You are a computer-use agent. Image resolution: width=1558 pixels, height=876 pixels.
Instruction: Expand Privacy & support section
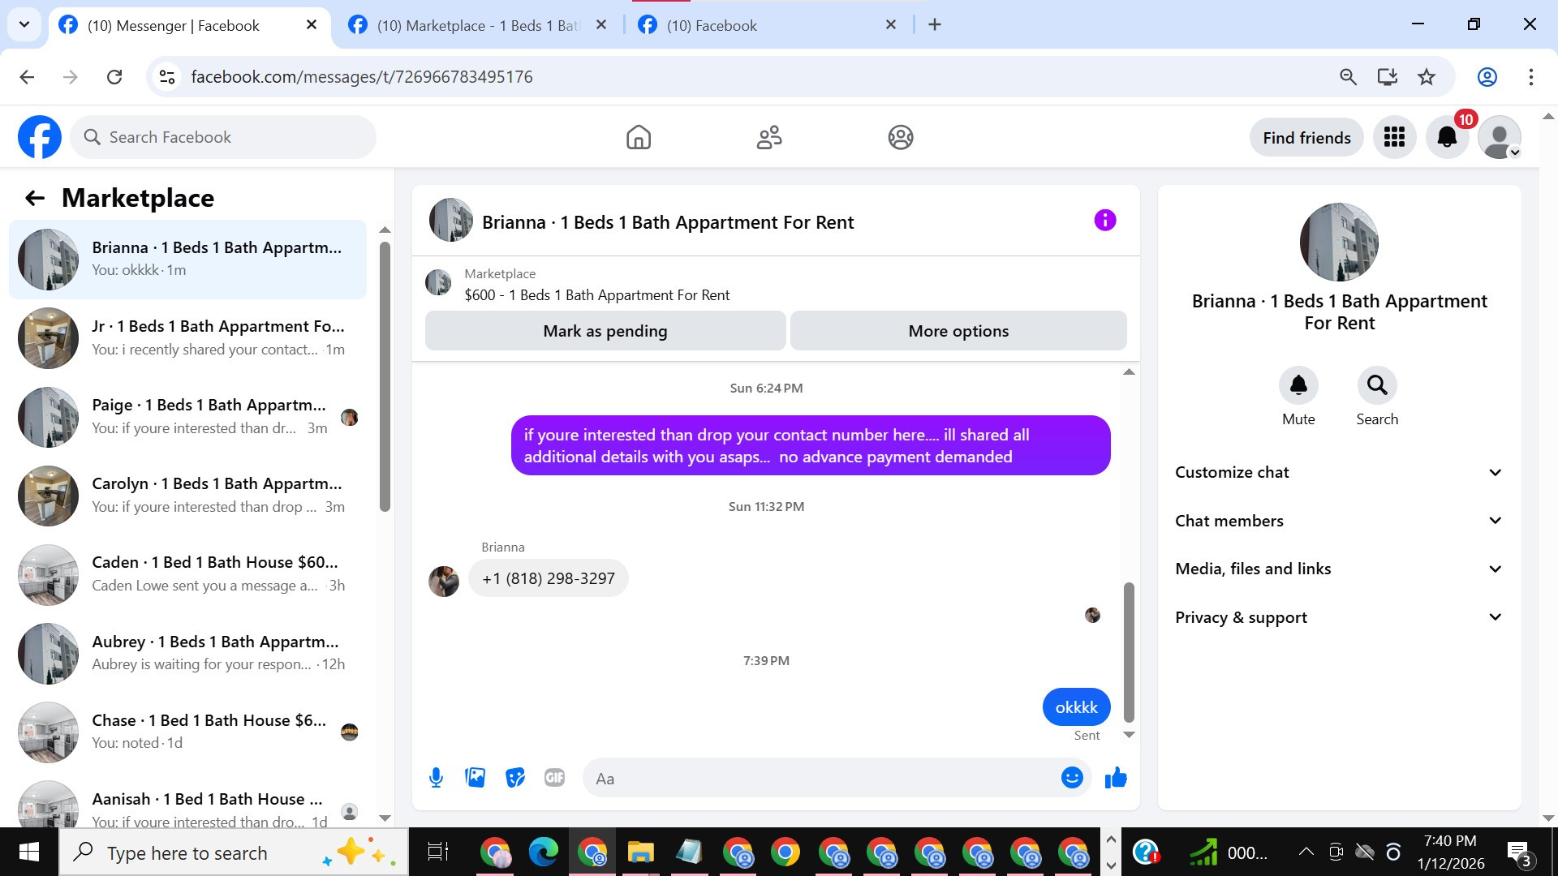coord(1339,617)
